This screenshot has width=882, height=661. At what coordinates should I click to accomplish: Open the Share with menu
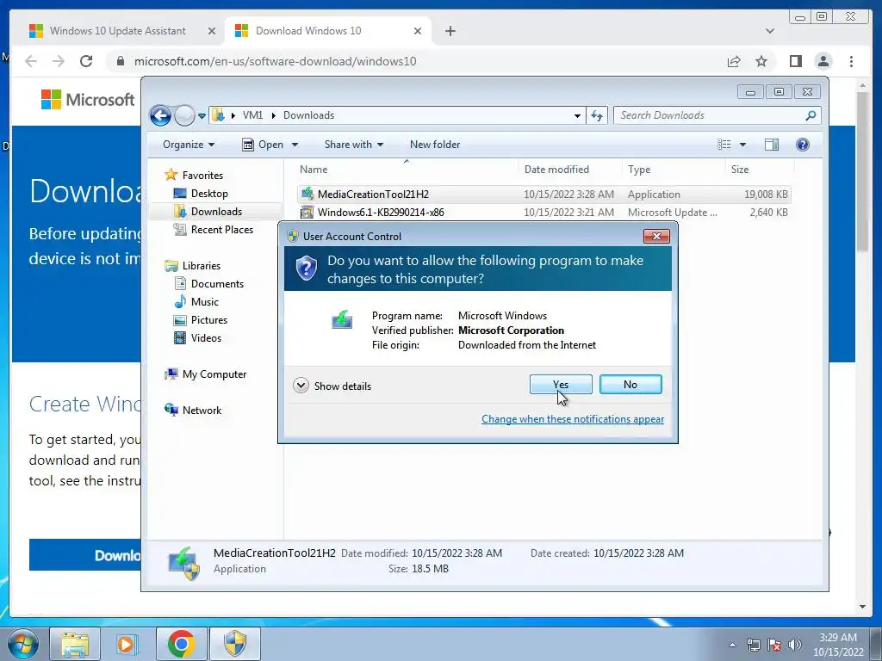tap(354, 145)
